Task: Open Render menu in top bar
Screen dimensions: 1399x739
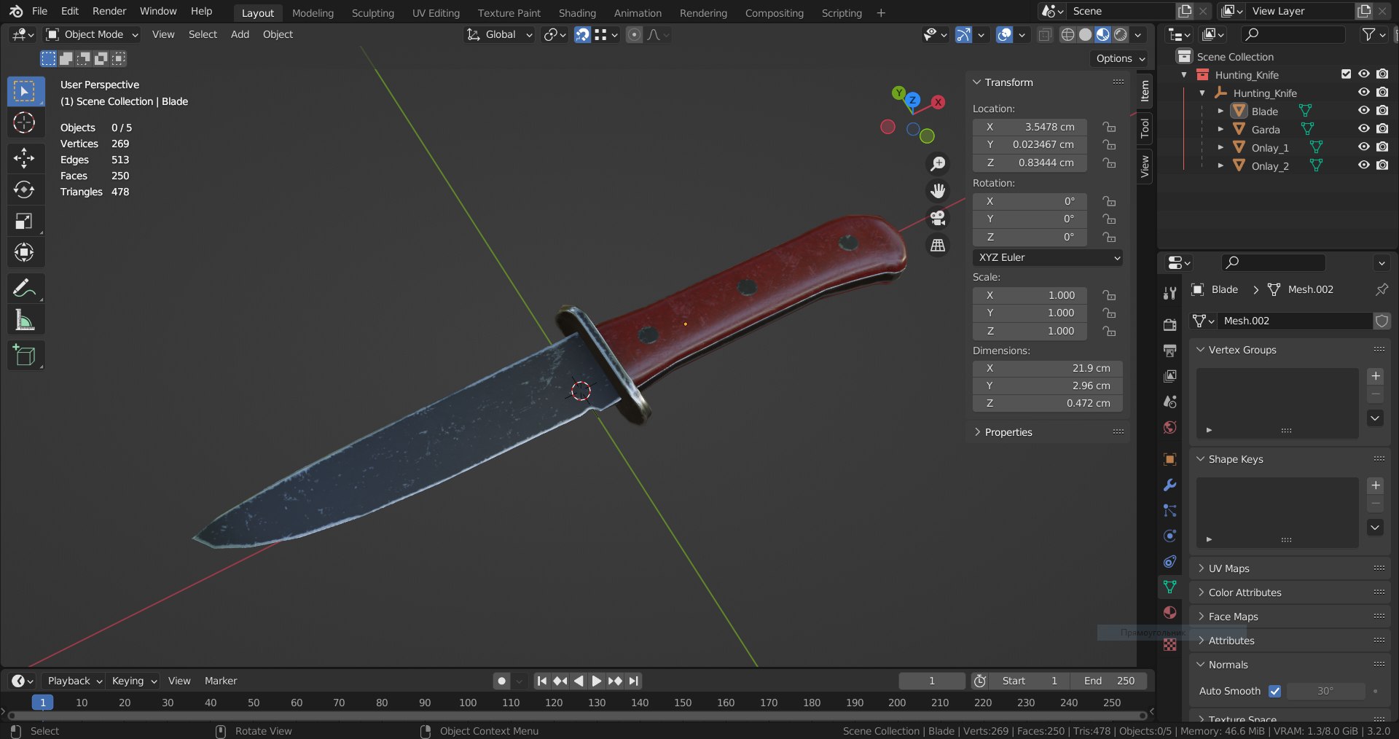Action: tap(109, 11)
